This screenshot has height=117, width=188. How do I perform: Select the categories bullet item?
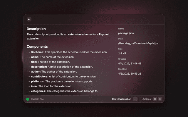point(65,91)
